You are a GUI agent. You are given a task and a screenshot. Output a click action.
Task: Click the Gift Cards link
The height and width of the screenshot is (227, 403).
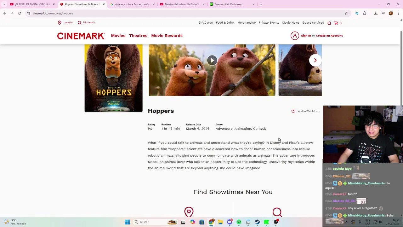(x=206, y=23)
